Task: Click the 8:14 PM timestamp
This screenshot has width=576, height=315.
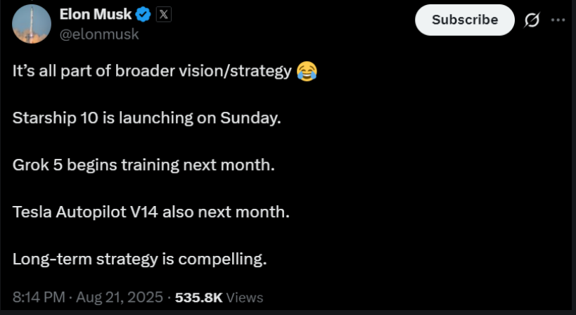Action: [39, 297]
